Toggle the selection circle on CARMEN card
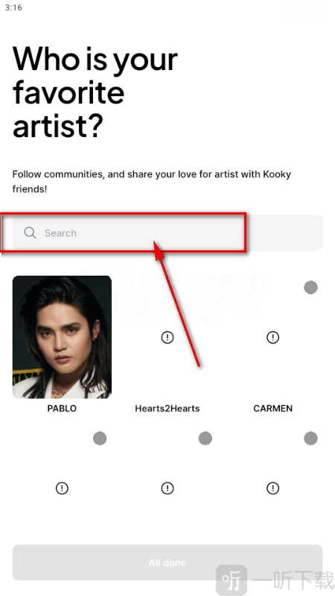The image size is (335, 596). point(310,288)
